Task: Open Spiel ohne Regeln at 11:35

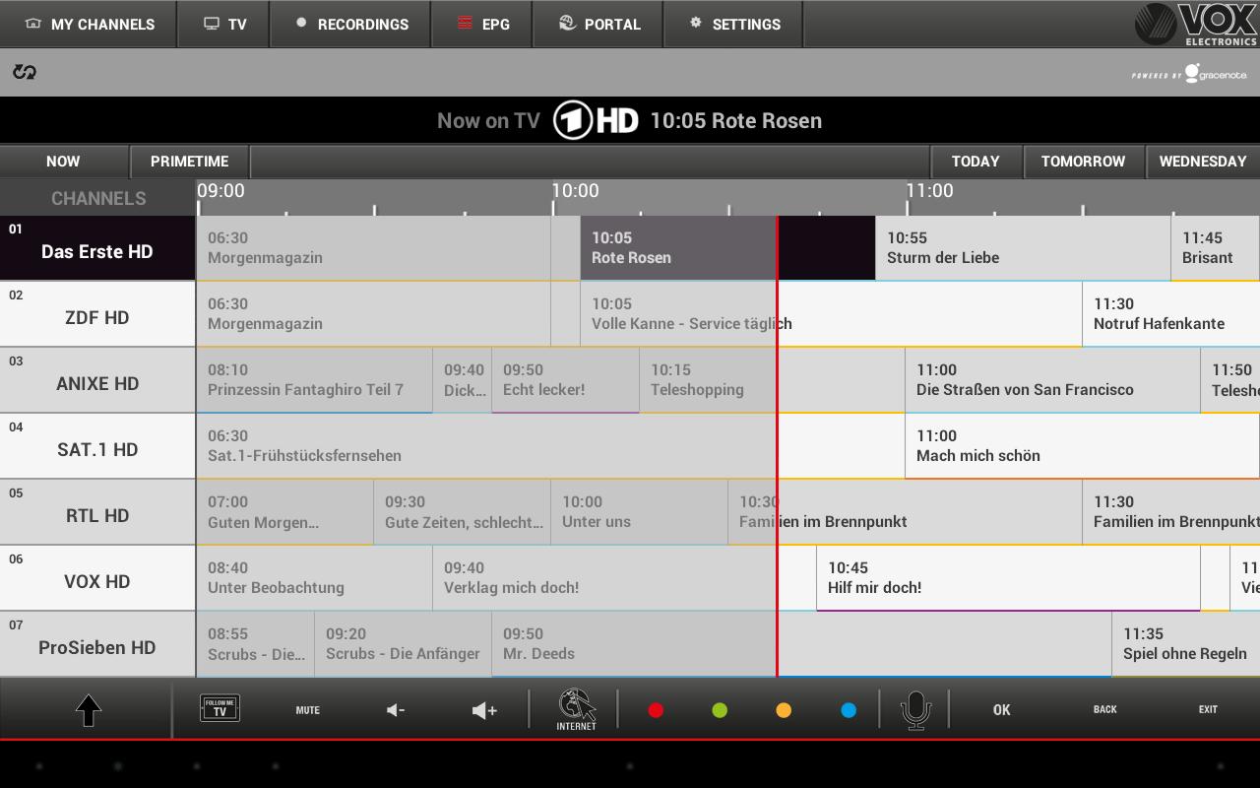Action: point(1186,644)
